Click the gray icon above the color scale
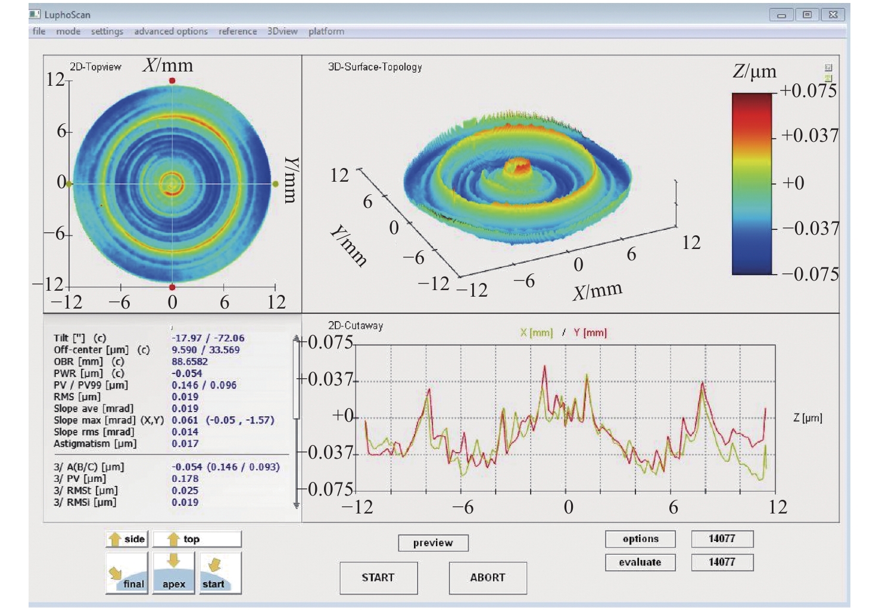This screenshot has width=879, height=610. [828, 68]
